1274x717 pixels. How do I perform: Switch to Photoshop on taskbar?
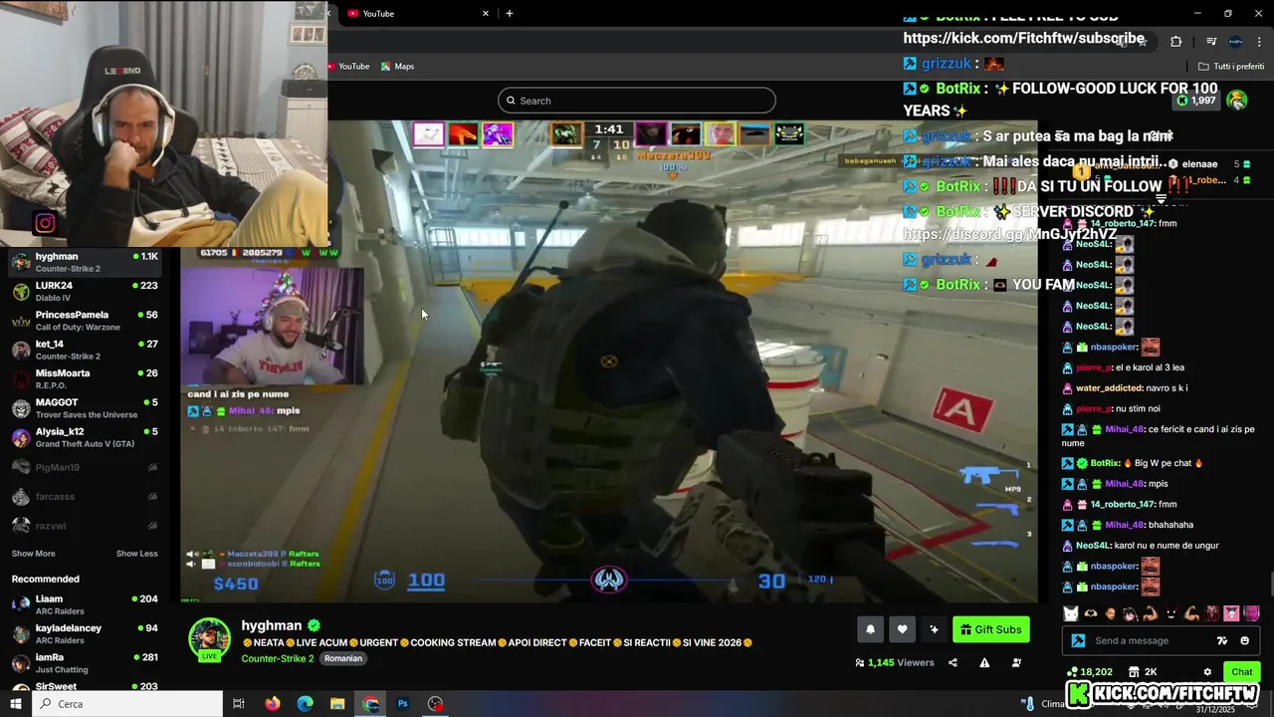(x=403, y=704)
